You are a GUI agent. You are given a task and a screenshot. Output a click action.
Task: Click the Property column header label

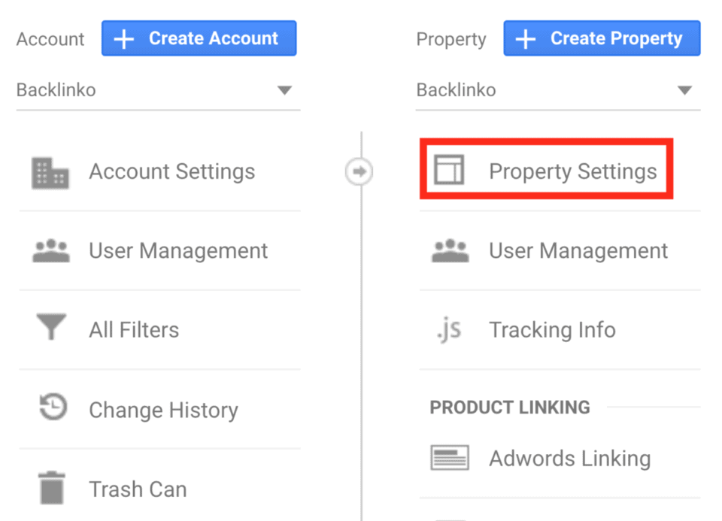point(450,38)
